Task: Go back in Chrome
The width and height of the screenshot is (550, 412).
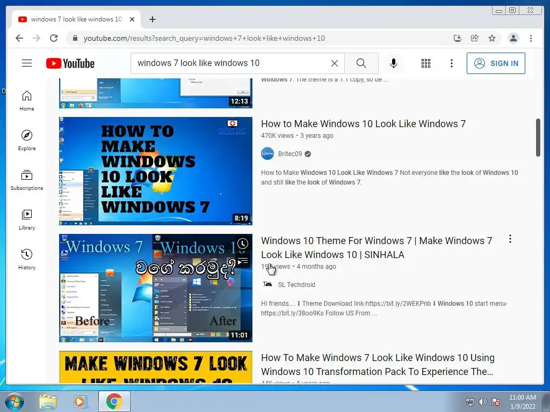Action: tap(19, 38)
